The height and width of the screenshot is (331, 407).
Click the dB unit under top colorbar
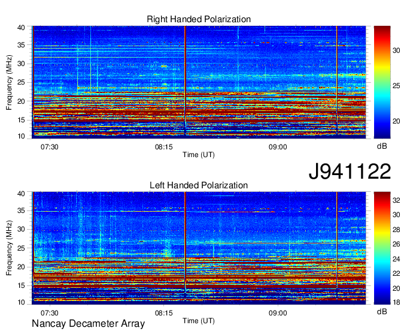click(382, 146)
